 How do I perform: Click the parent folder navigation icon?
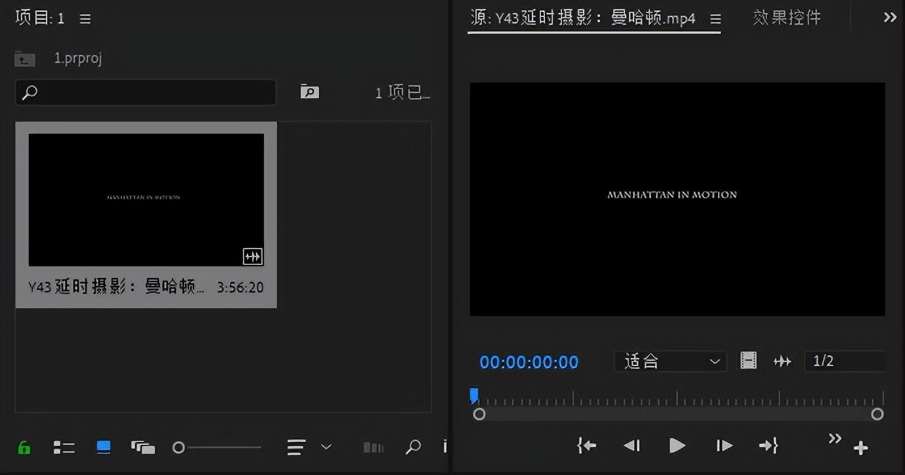25,59
